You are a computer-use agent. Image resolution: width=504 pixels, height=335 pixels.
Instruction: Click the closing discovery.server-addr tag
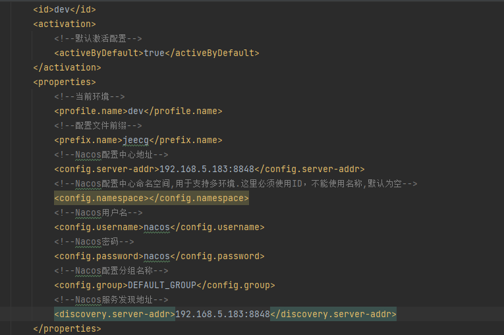tap(333, 314)
